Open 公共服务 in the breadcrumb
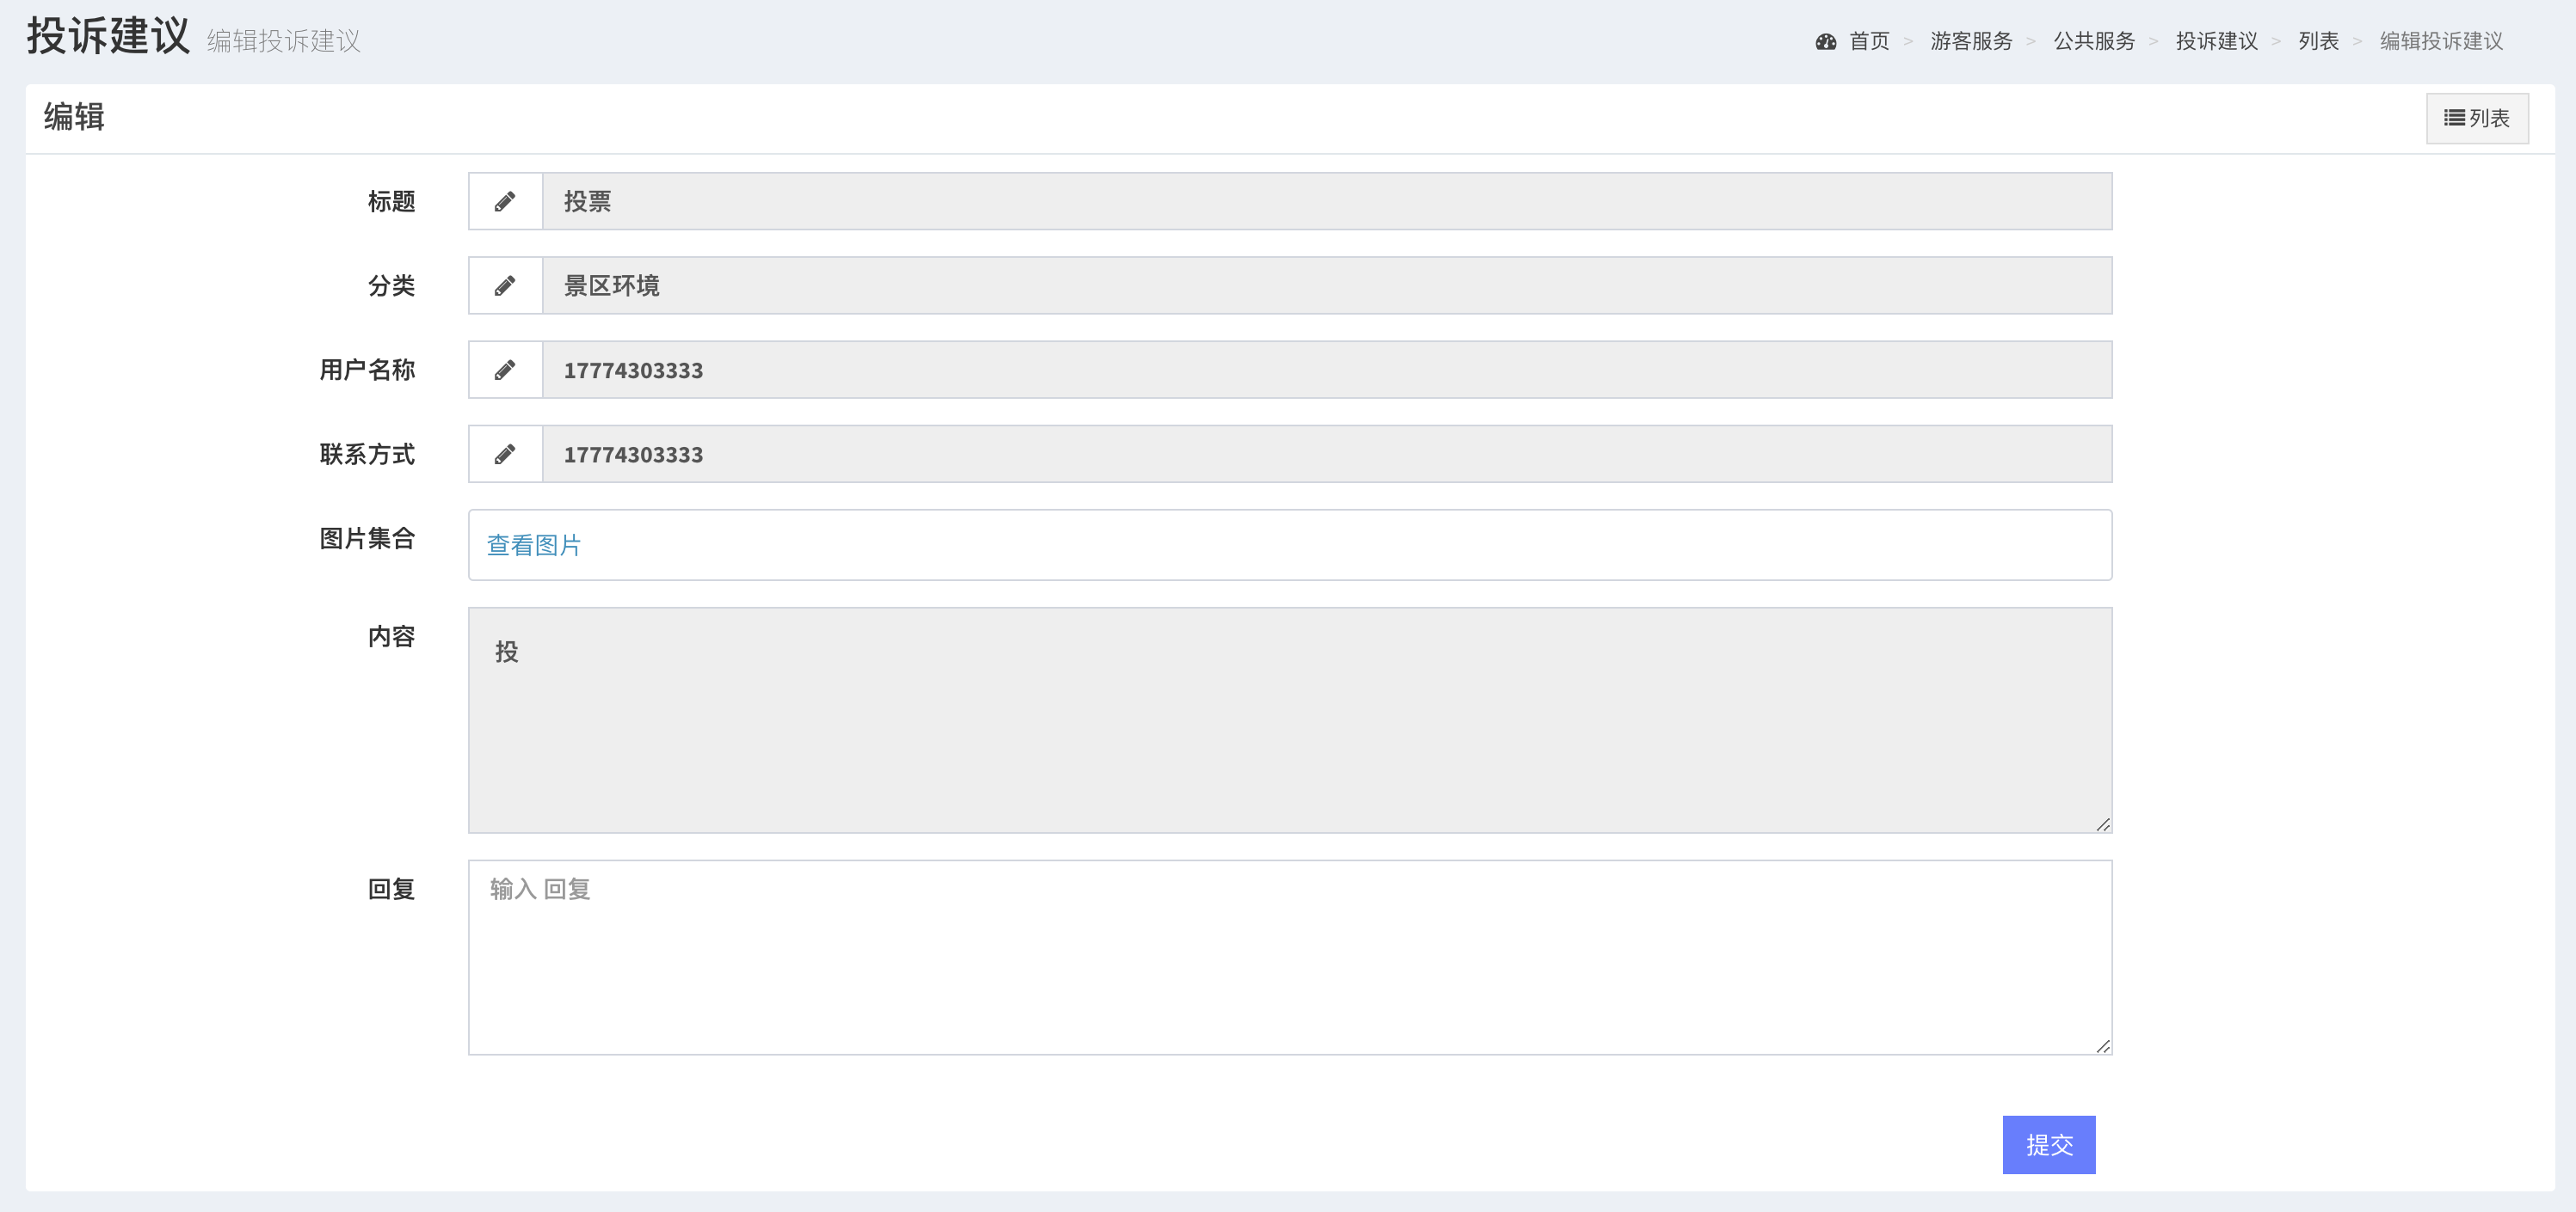Viewport: 2576px width, 1212px height. coord(2094,41)
